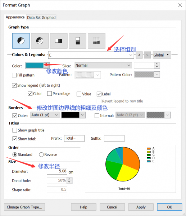Click the Apply button
The image size is (186, 216).
click(141, 207)
